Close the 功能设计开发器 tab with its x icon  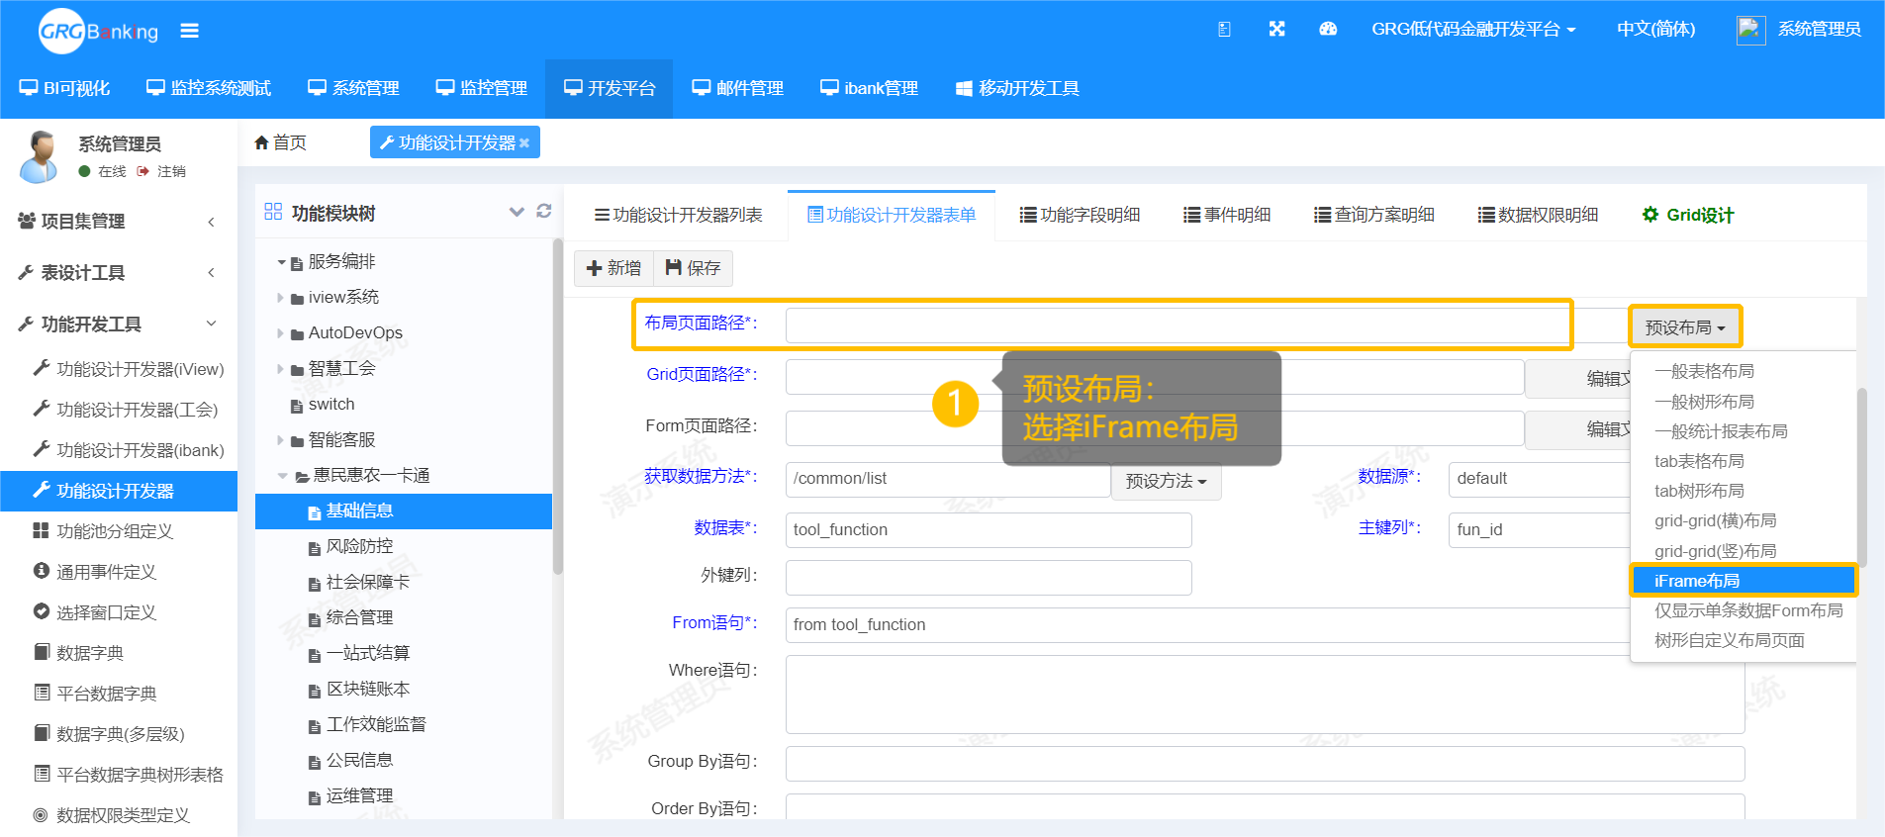pyautogui.click(x=524, y=143)
